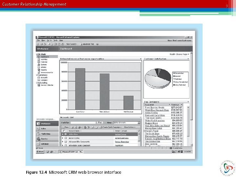Click the Look for search input field

point(83,123)
